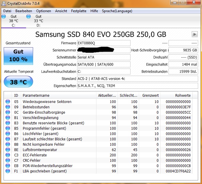This screenshot has height=184, width=202.
Task: Click status icon of row BE Luftstromtemperatur
Action: click(8, 150)
